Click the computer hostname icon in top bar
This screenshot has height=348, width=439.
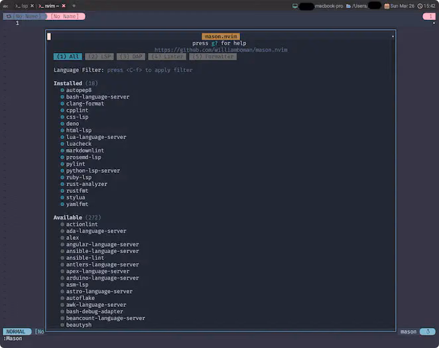click(x=295, y=6)
